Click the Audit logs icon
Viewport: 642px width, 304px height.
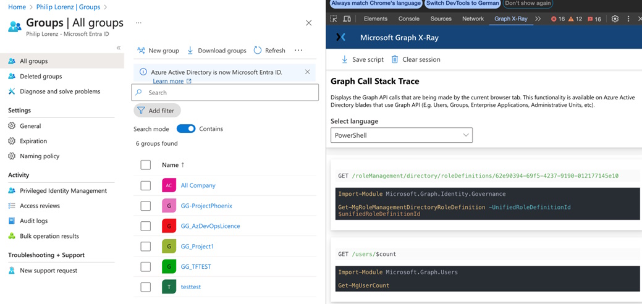click(x=12, y=221)
